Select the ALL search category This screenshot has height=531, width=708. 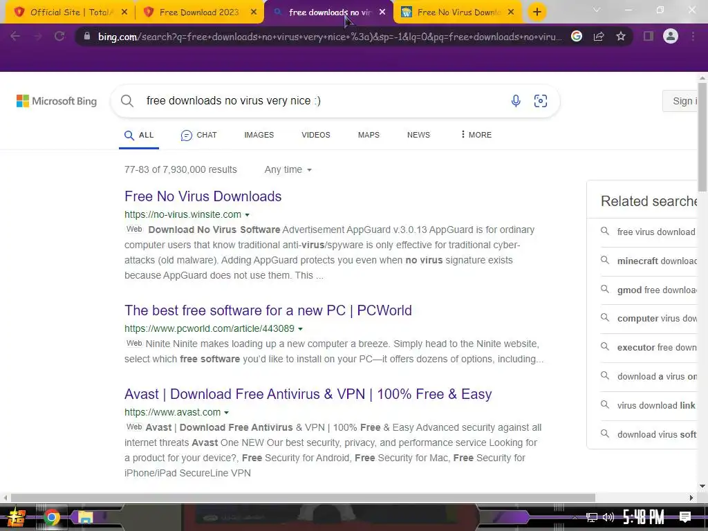click(139, 135)
